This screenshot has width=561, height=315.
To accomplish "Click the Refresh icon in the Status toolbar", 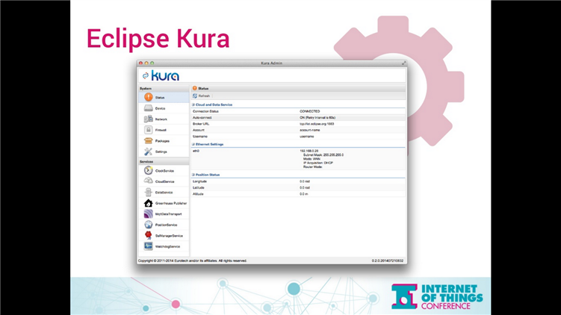I will pyautogui.click(x=195, y=96).
